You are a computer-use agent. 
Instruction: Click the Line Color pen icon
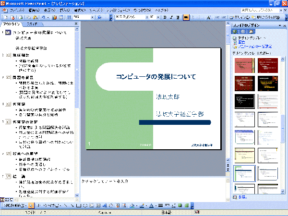[142, 205]
